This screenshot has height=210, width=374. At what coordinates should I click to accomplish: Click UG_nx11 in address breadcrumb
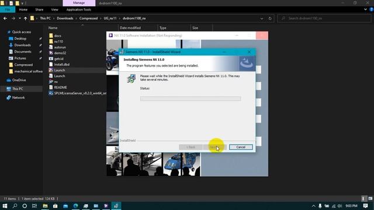(110, 18)
